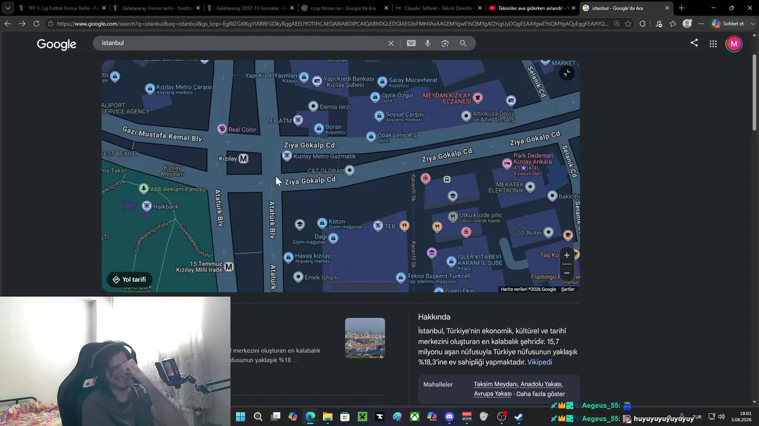The width and height of the screenshot is (759, 426).
Task: Select the Meydan Kızılay Eczanesi pharmacy pin
Action: pos(477,97)
